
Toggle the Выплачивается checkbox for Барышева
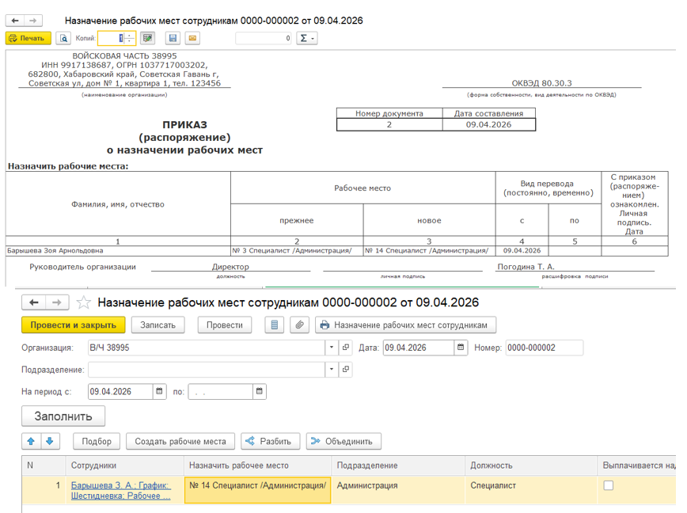click(x=608, y=485)
